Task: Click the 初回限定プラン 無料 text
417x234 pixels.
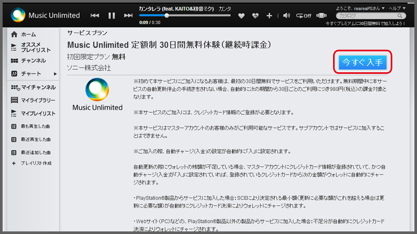Action: (x=96, y=57)
